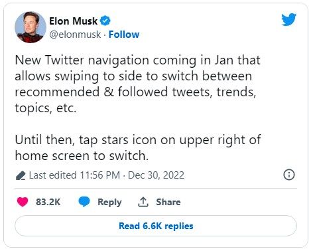The image size is (309, 249).
Task: Follow the @elonmusk account
Action: click(x=124, y=35)
